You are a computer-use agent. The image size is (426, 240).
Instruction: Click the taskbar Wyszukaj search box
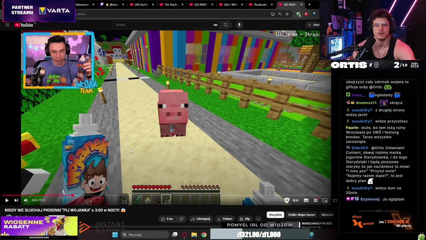144,235
